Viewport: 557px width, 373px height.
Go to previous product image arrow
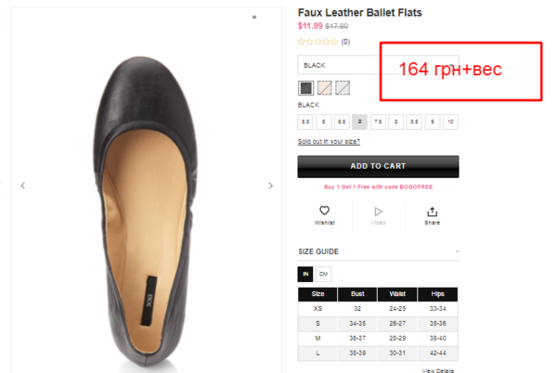click(23, 186)
